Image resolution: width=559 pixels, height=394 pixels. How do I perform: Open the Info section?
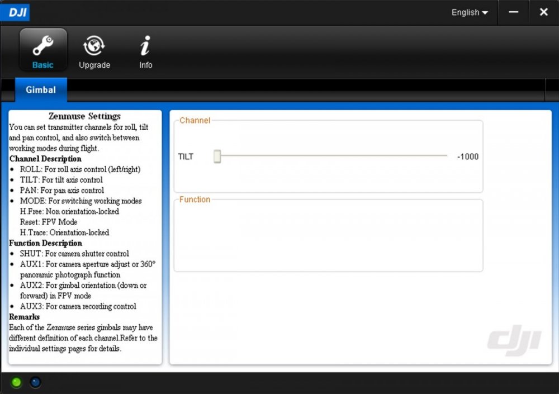145,52
